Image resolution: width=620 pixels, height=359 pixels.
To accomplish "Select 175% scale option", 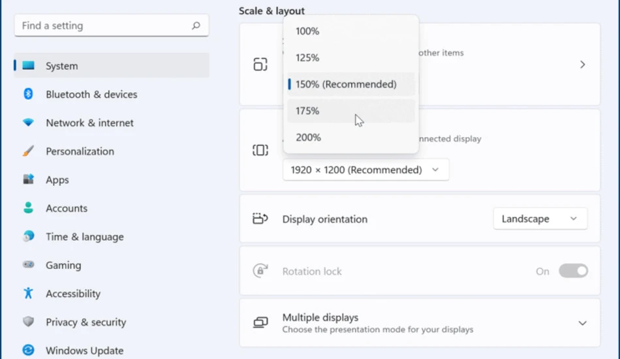I will [x=351, y=111].
